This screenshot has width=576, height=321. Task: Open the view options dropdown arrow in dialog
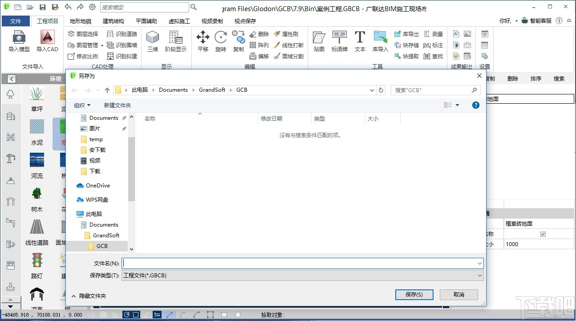click(x=457, y=106)
